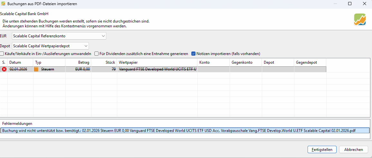Click the Stück column header

point(104,62)
